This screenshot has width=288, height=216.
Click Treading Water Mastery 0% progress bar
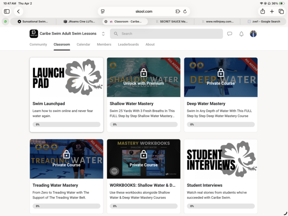[66, 206]
